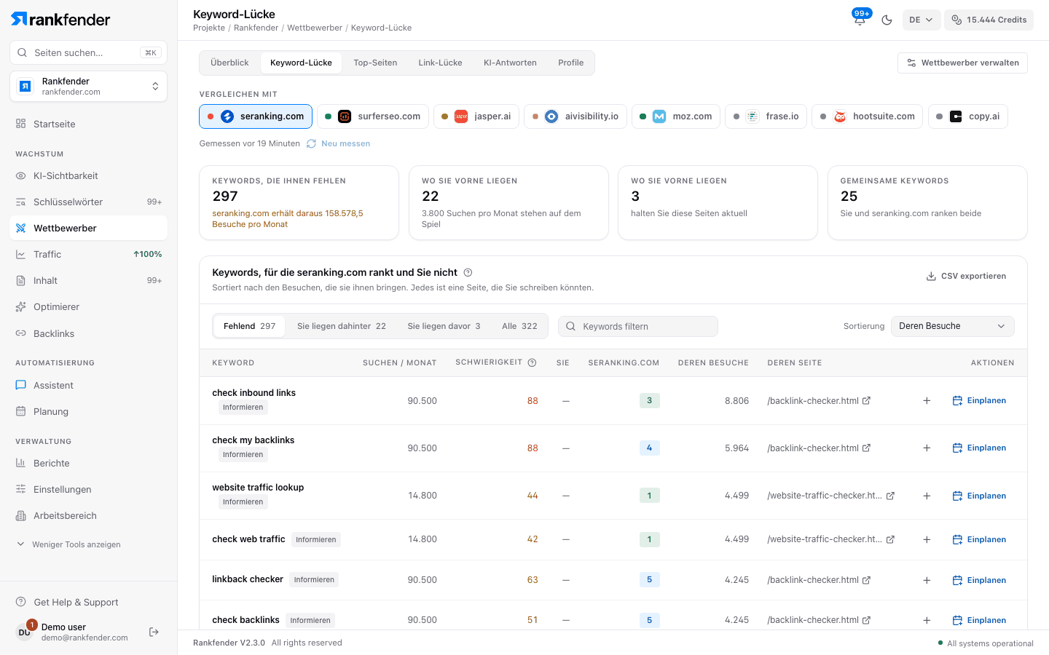Open the Optimierer sidebar item
Image resolution: width=1049 pixels, height=655 pixels.
click(88, 306)
